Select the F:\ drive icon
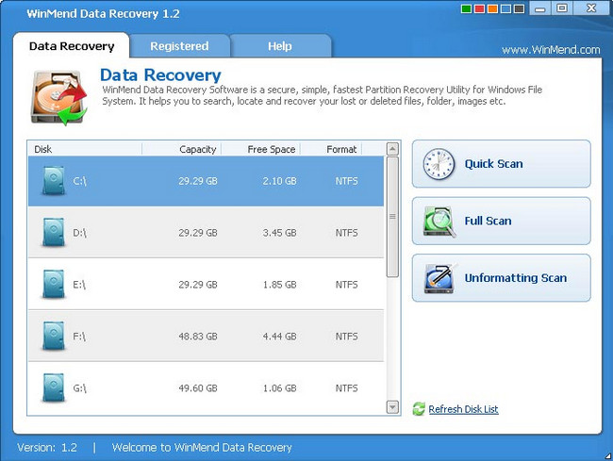Screen dimensions: 613x461 pos(54,336)
